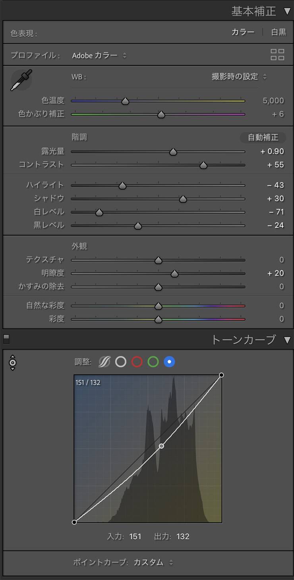Collapse the トーンカーブ panel
Screen dimensions: 294x580
(x=287, y=340)
